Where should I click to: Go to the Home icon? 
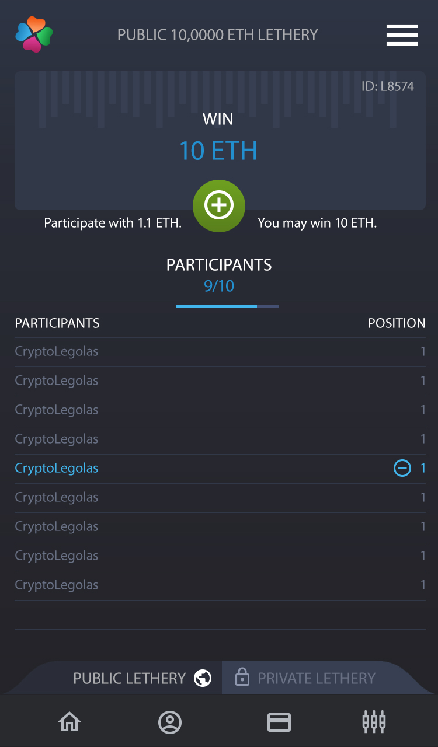69,722
